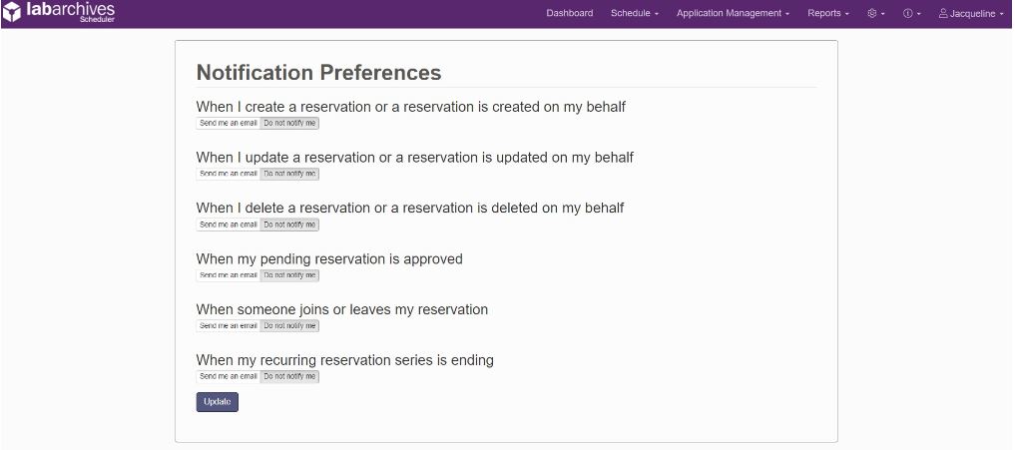1015x450 pixels.
Task: Select Send me an email for recurring series ending
Action: pyautogui.click(x=228, y=376)
